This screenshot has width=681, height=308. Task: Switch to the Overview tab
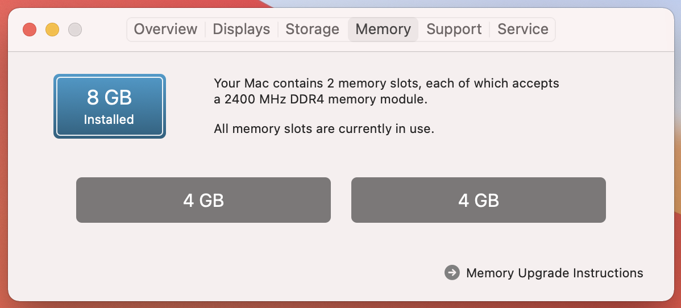click(165, 29)
